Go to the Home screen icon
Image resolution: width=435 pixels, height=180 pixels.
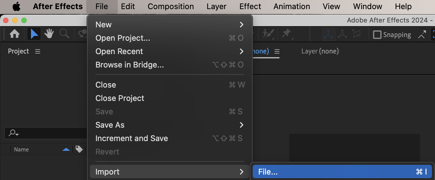[15, 34]
